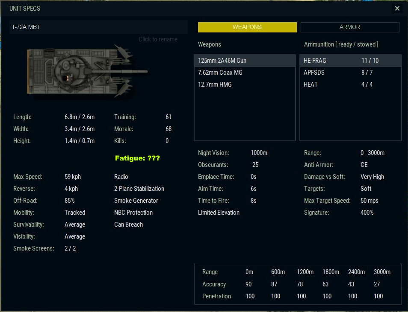Click the Weapons list header
The image size is (408, 312).
coord(210,44)
